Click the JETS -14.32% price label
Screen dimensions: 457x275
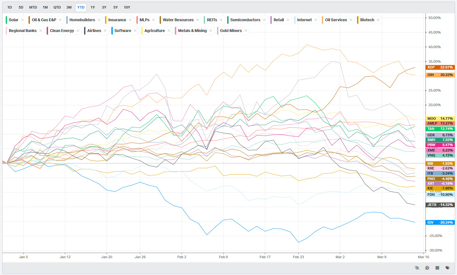tap(440, 205)
